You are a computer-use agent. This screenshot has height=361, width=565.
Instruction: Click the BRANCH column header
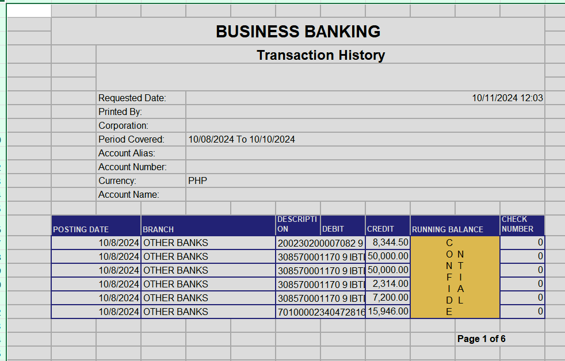(208, 226)
